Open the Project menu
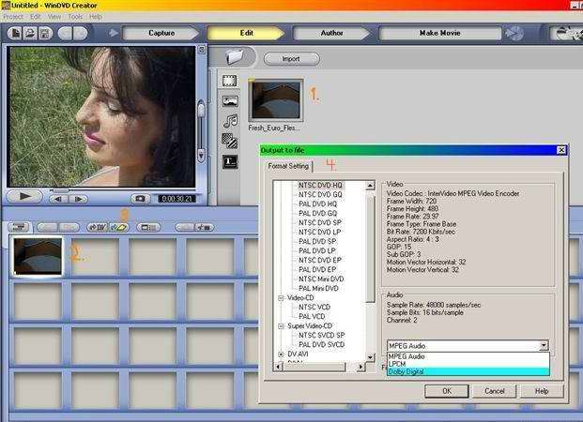This screenshot has width=583, height=422. click(x=13, y=17)
